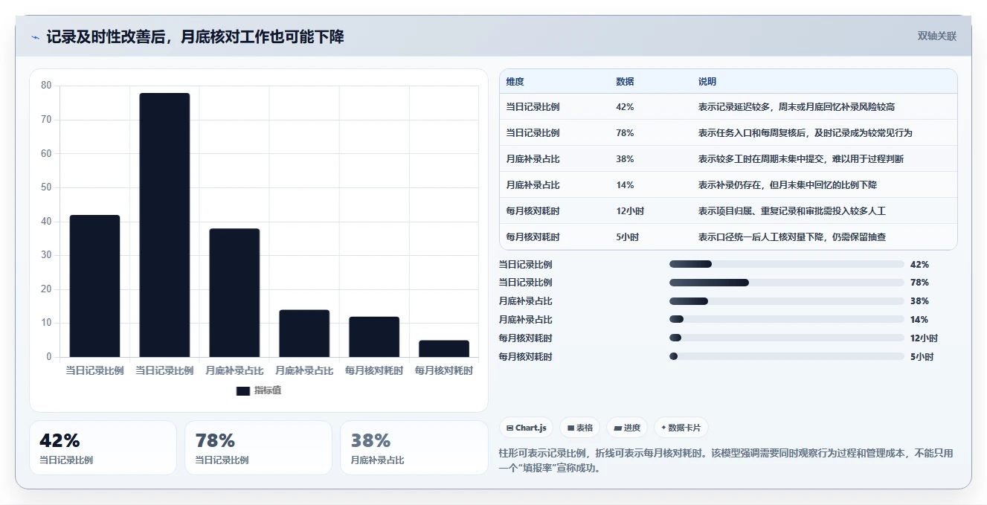Click the progress bar labeled 12小时
The image size is (987, 505).
coord(787,338)
